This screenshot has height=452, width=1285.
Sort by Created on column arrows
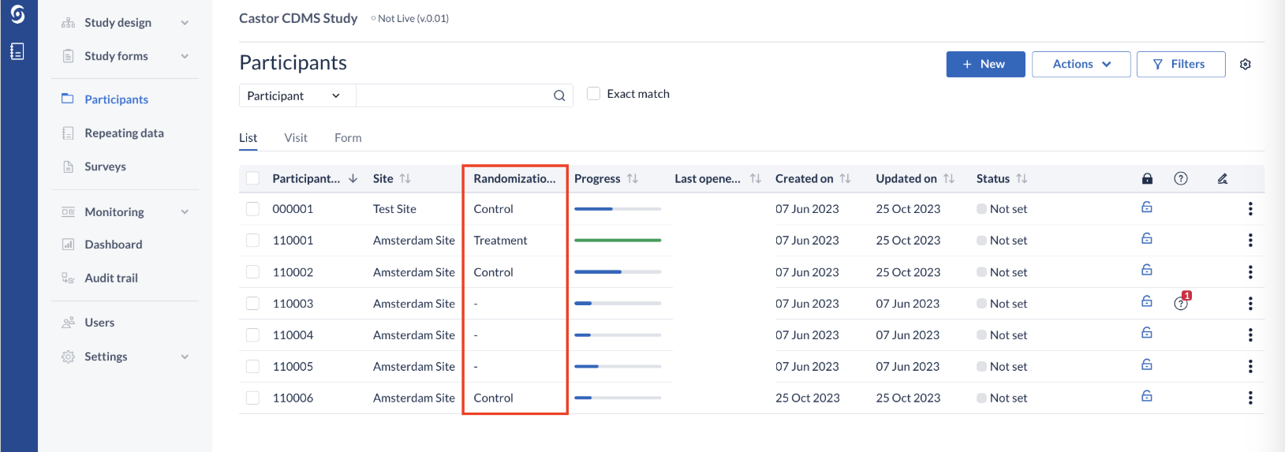point(846,179)
